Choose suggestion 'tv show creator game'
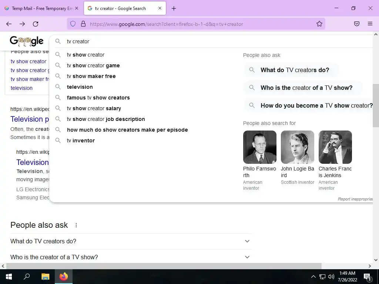The height and width of the screenshot is (284, 379). [93, 65]
